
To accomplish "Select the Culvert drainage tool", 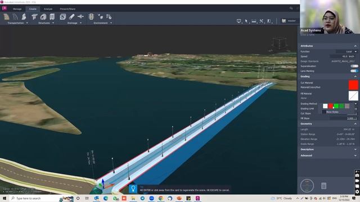I will click(x=62, y=17).
